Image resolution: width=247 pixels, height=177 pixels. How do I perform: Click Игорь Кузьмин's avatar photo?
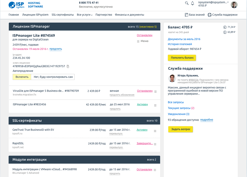tap(172, 78)
